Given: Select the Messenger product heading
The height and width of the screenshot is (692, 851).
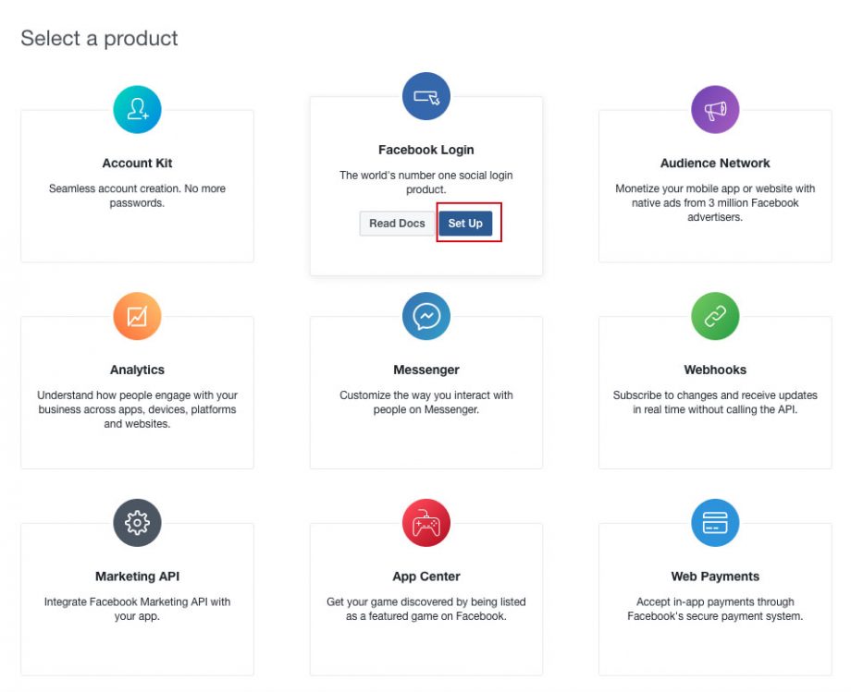Looking at the screenshot, I should [x=426, y=370].
